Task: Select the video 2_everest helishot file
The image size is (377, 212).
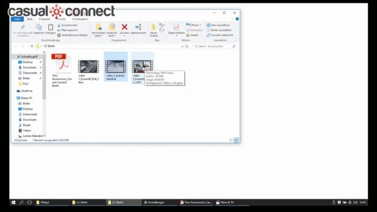Action: click(115, 67)
